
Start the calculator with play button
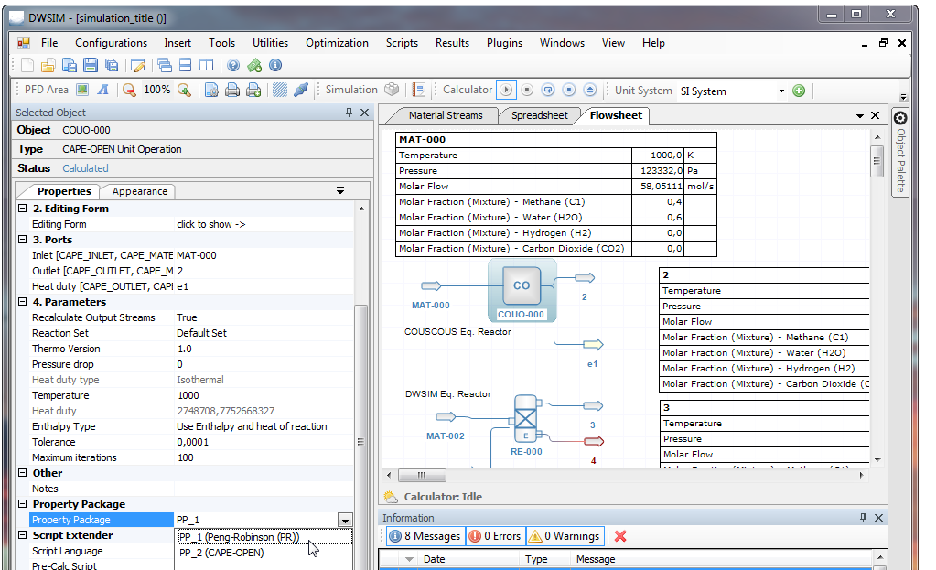[506, 90]
